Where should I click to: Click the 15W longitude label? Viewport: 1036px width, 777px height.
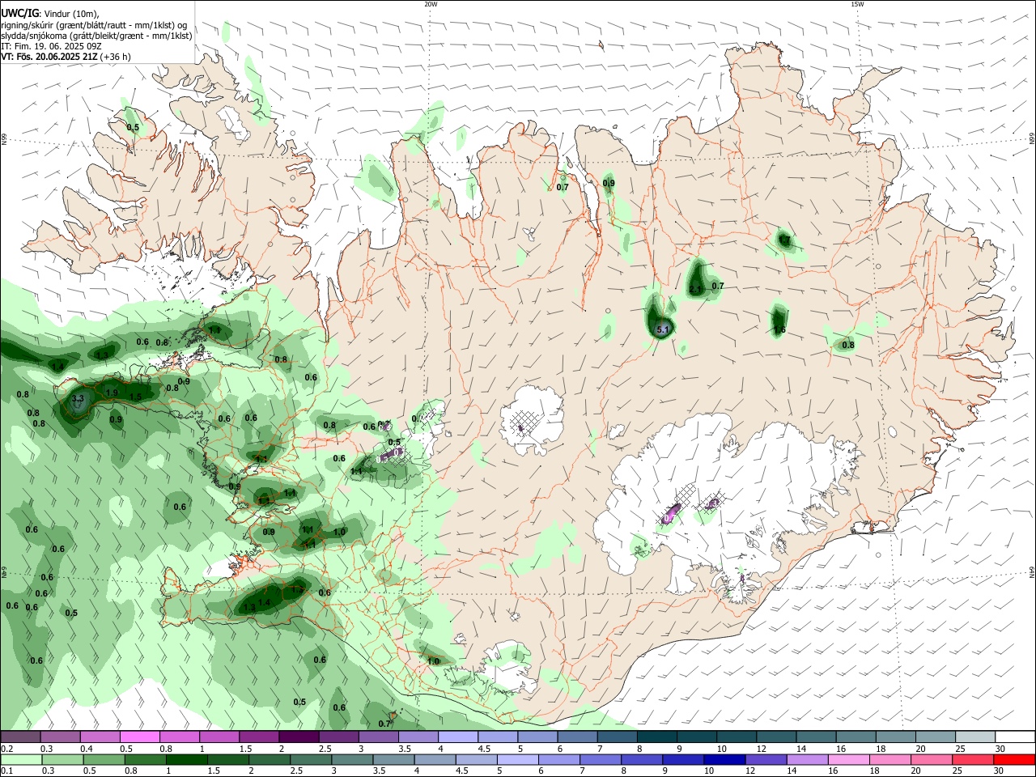click(x=857, y=4)
